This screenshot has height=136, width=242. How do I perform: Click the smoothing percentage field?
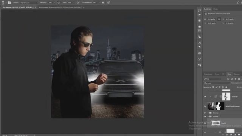tap(95, 3)
